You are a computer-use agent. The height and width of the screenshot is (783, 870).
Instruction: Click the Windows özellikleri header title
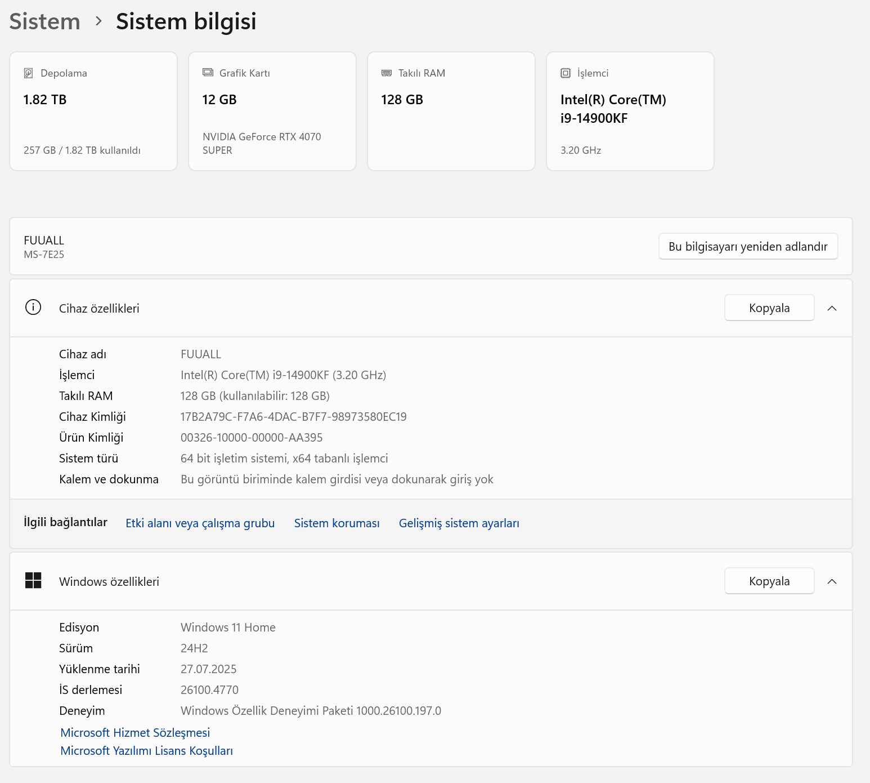coord(109,582)
